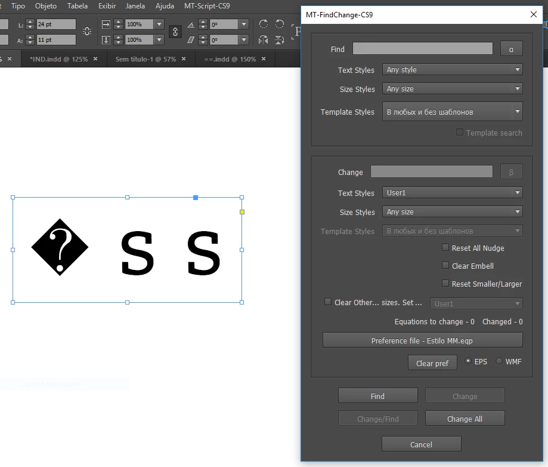Open the Exibir menu
548x467 pixels.
(x=107, y=5)
